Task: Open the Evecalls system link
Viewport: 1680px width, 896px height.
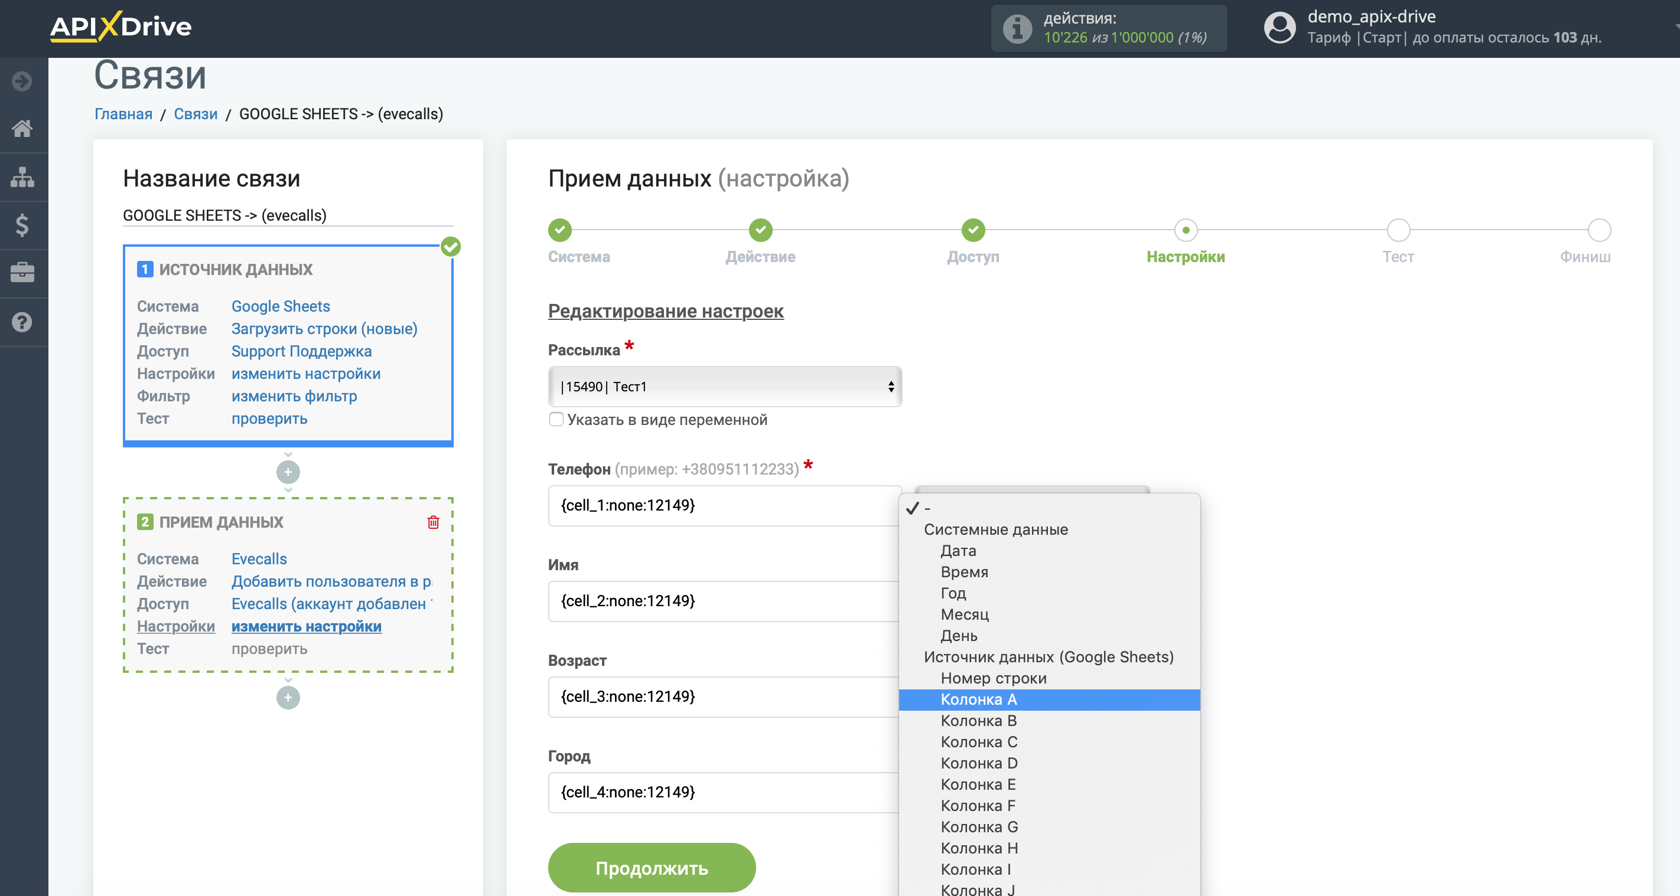Action: pyautogui.click(x=259, y=559)
